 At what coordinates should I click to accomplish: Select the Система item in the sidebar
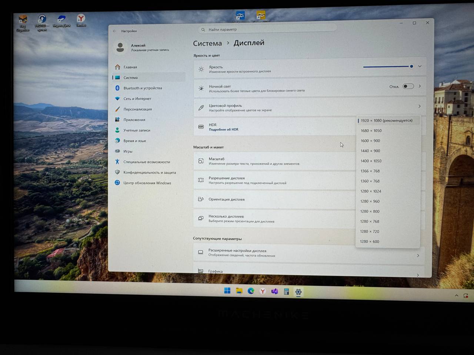coord(148,78)
